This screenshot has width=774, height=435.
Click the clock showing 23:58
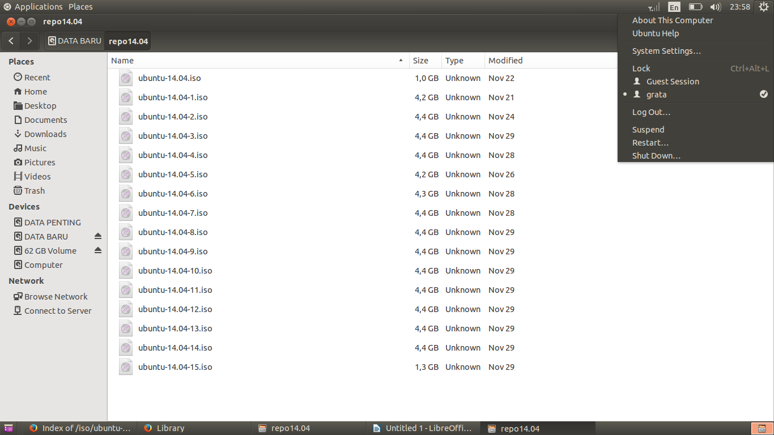(x=740, y=7)
